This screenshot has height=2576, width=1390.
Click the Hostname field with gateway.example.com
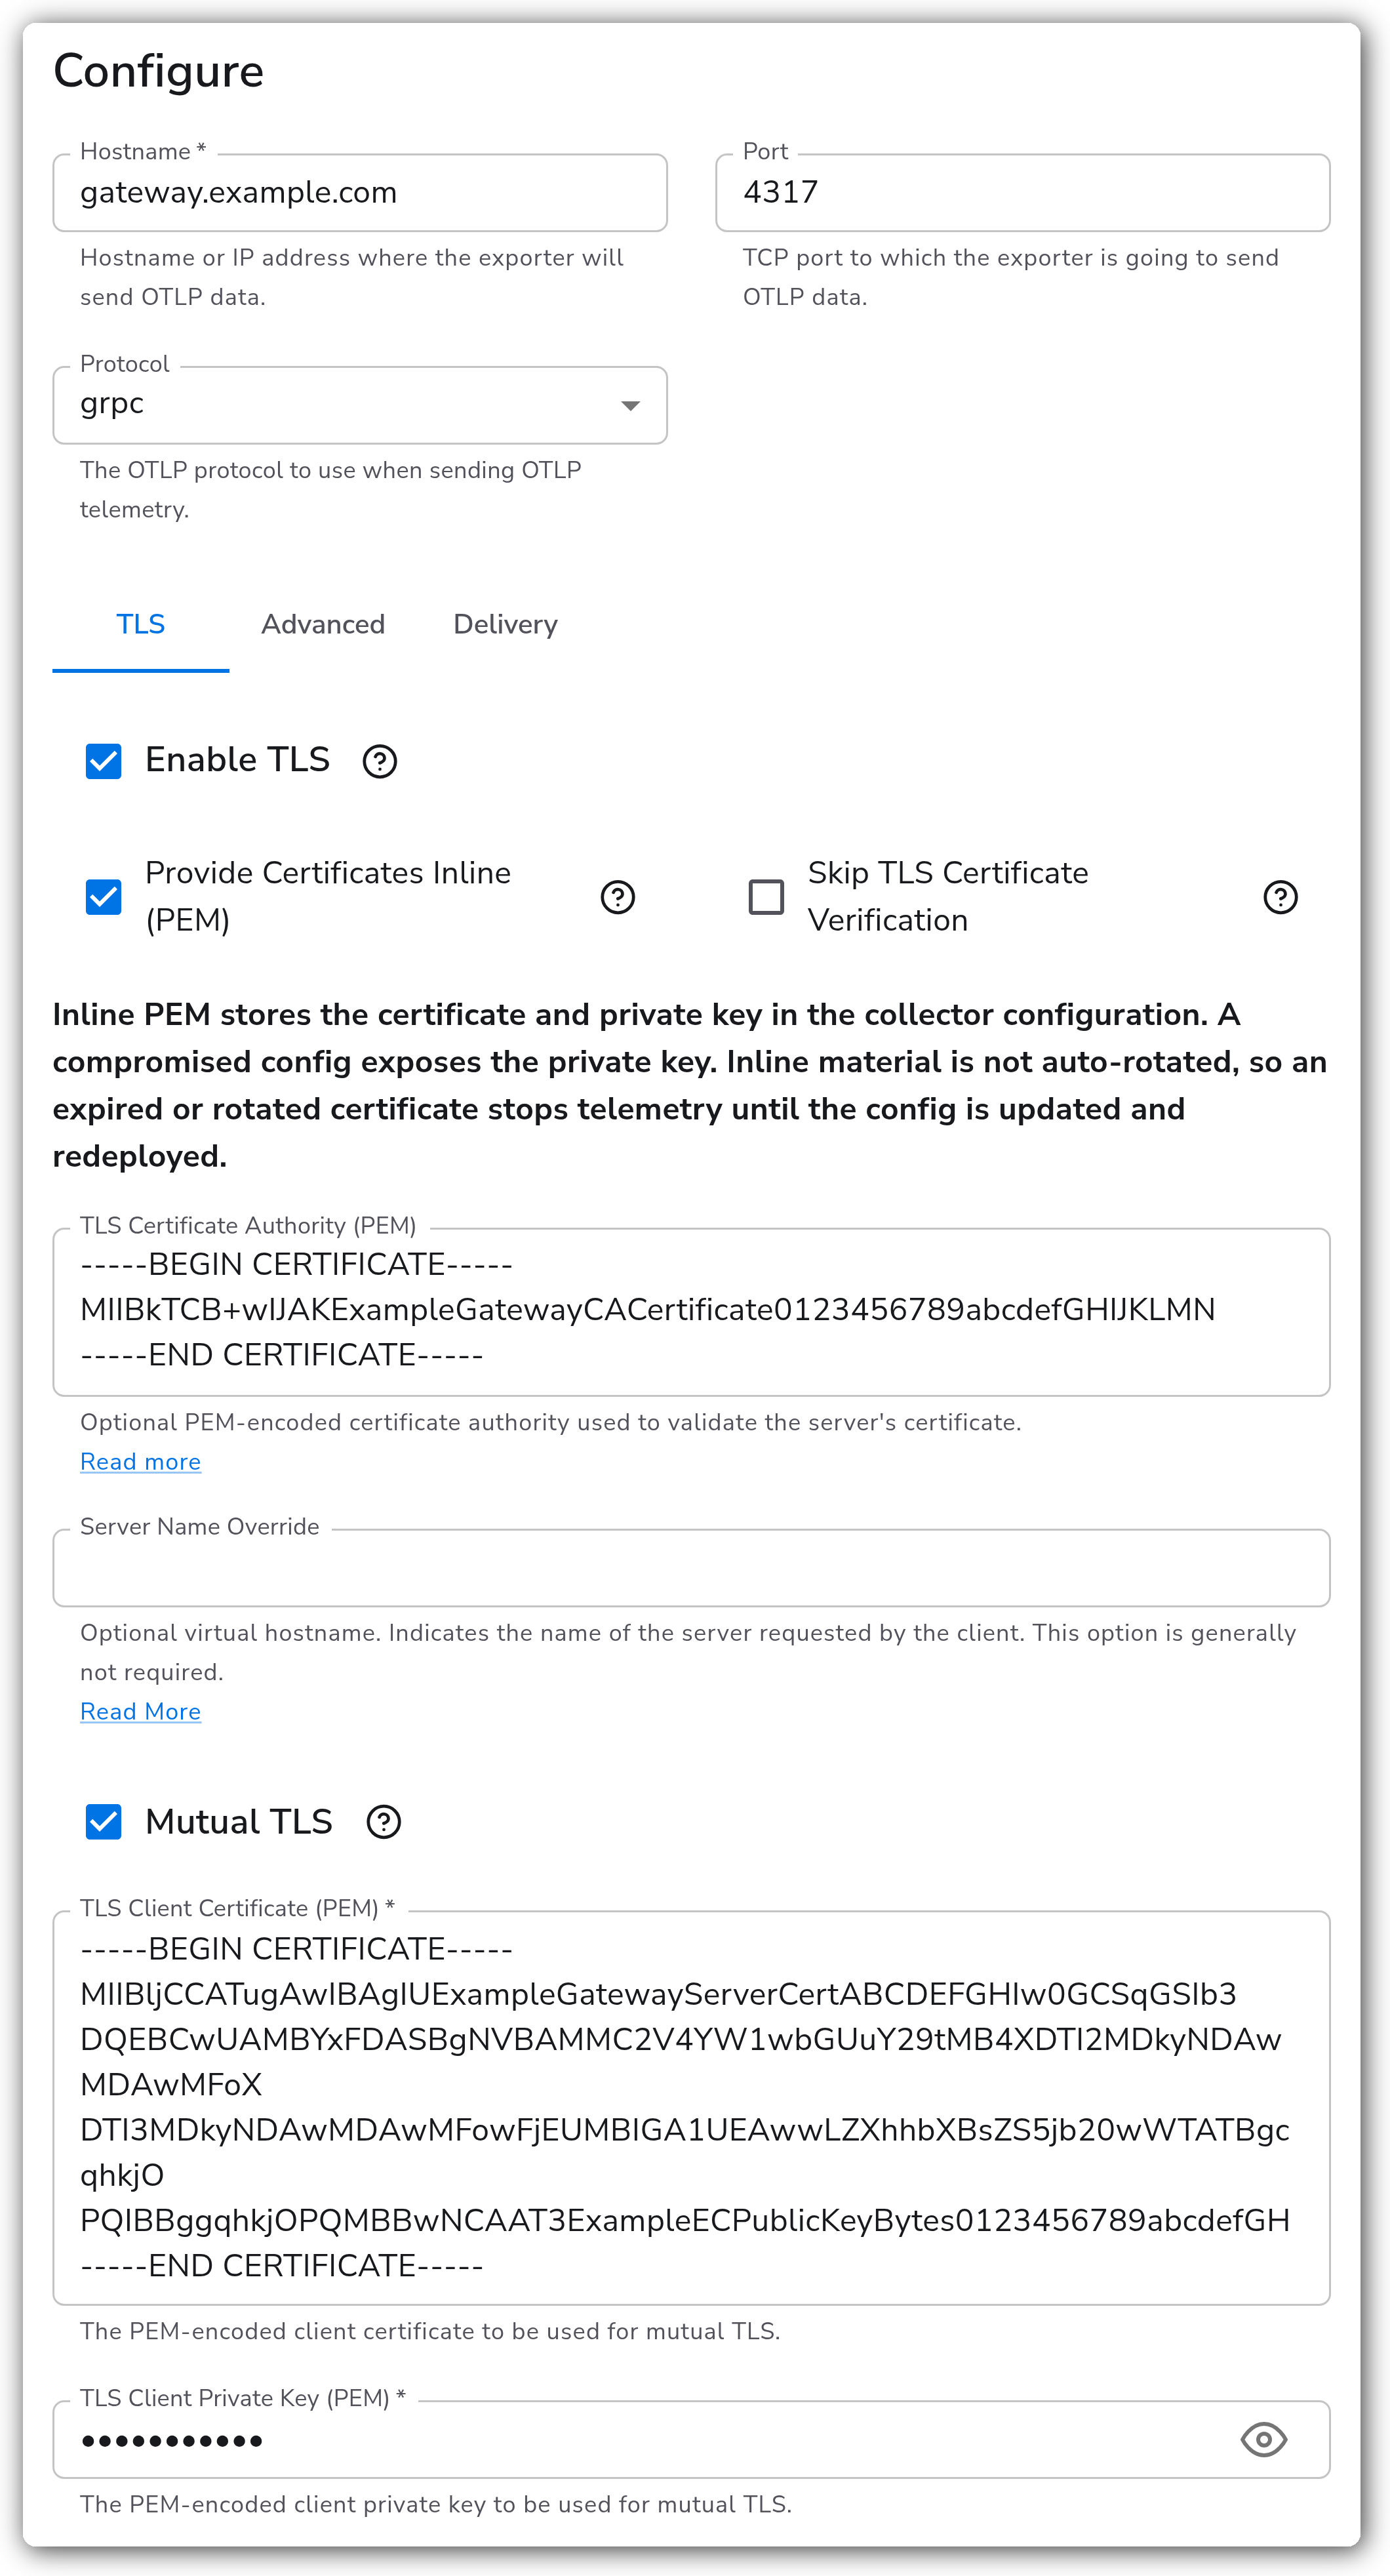360,192
